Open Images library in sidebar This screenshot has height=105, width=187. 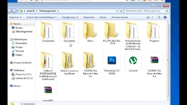(19, 47)
